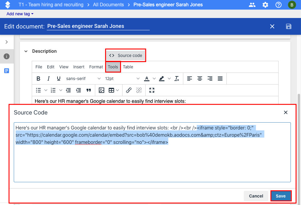Apply text color with the A icon
Screen dimensions: 301x205
[147, 79]
